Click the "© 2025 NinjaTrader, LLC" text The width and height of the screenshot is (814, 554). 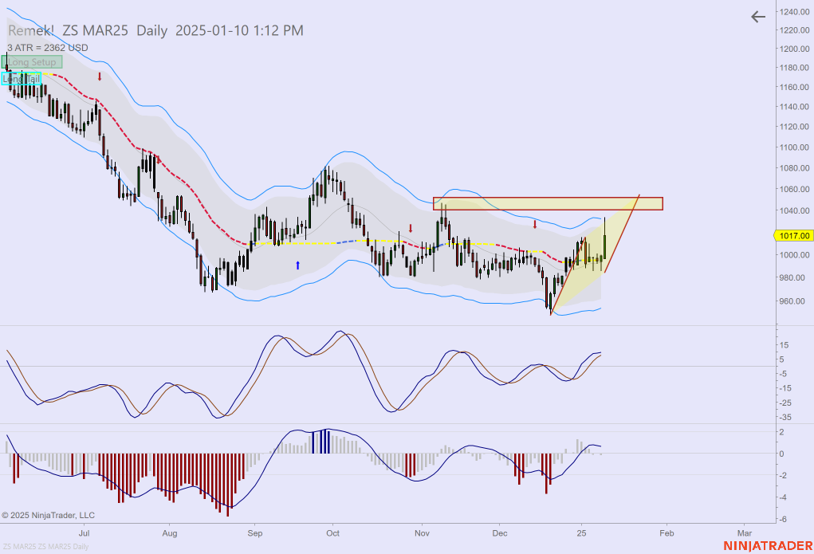click(49, 515)
